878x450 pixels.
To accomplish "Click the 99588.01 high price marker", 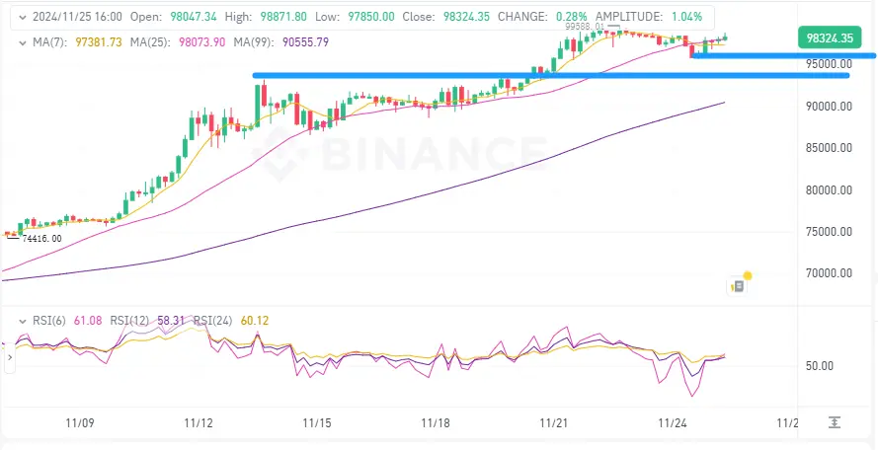I will [585, 26].
